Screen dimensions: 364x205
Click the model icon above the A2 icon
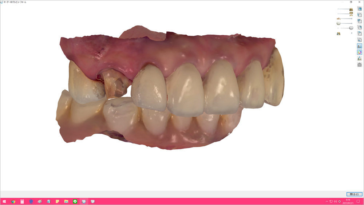(360, 59)
